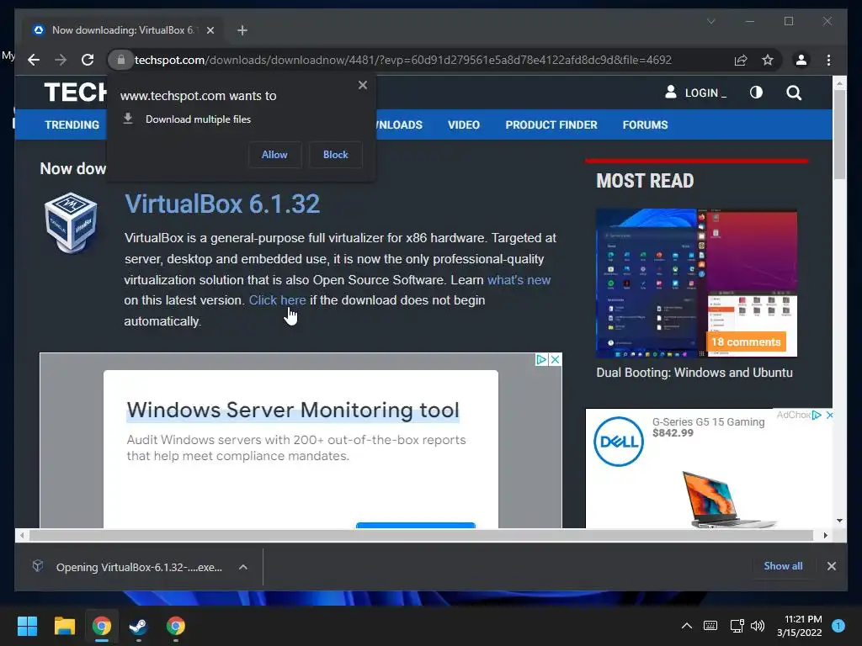This screenshot has width=862, height=646.
Task: Open AdChoices info on server ad
Action: pyautogui.click(x=541, y=359)
